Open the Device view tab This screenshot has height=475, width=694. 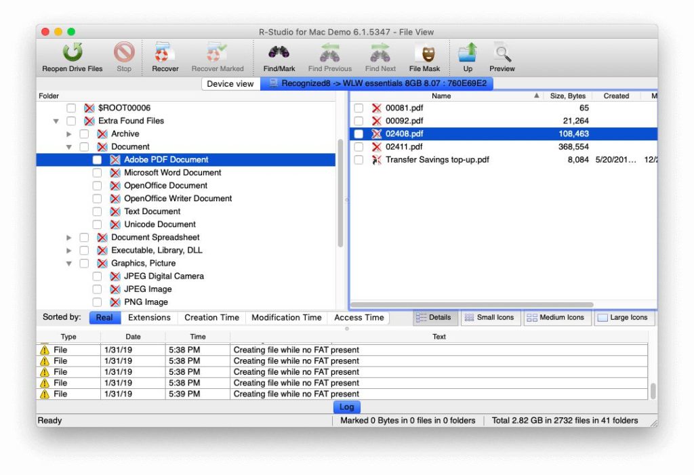point(230,83)
